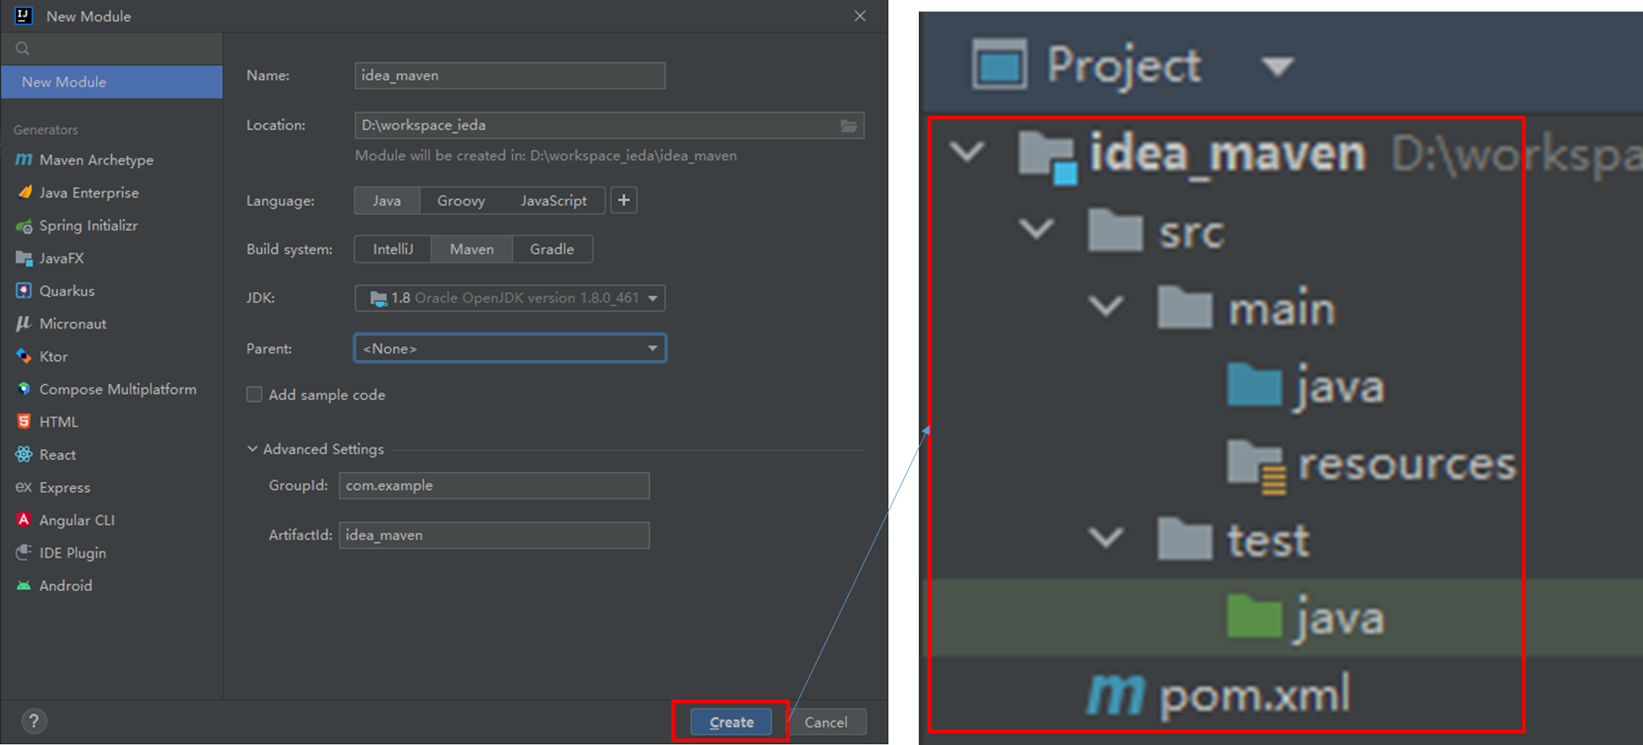Select the New Module list entry
Screen dimensions: 1643x745
(x=112, y=82)
